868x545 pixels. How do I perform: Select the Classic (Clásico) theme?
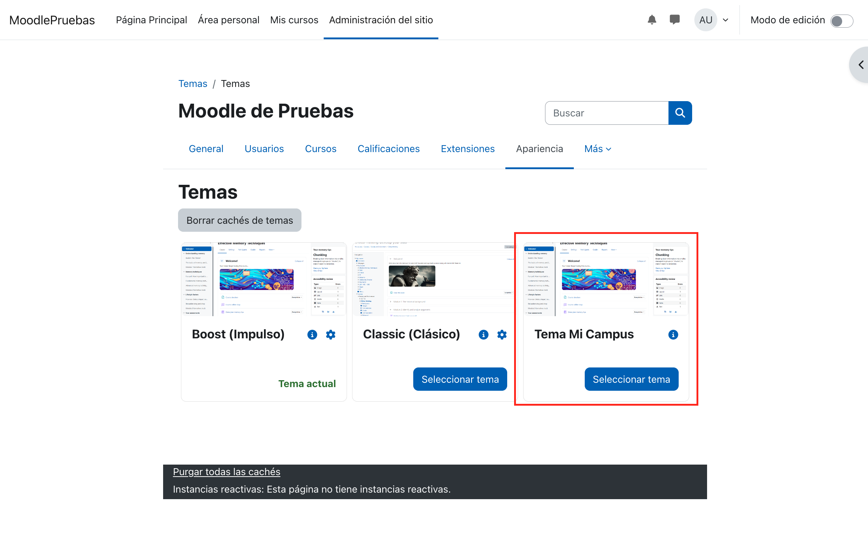point(460,379)
